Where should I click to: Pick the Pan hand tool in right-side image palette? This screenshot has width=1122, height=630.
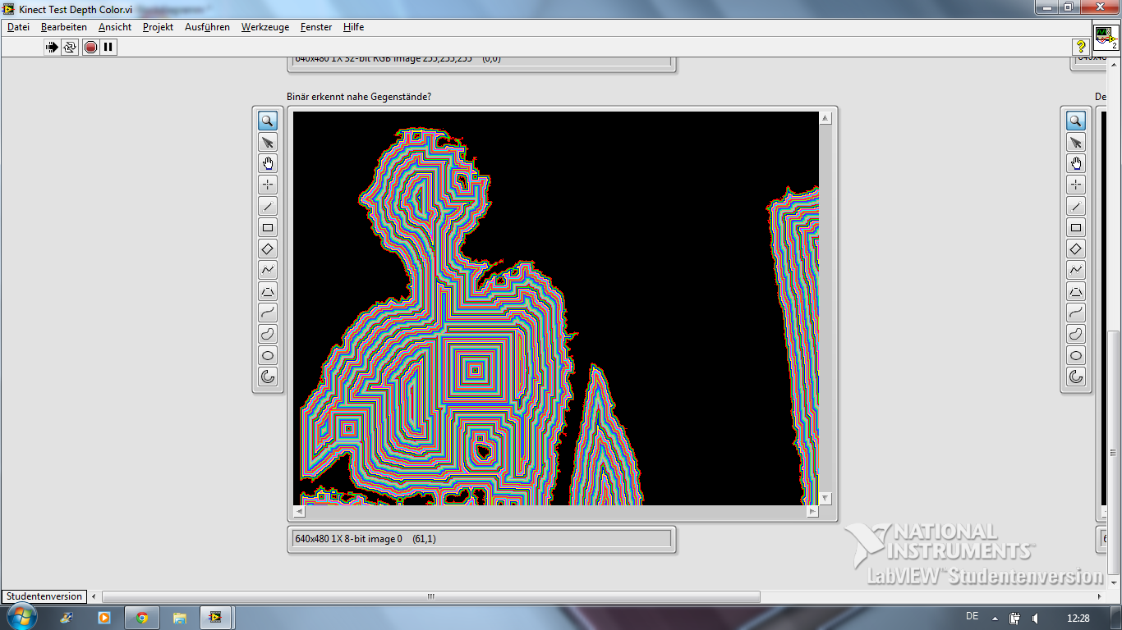tap(1076, 163)
